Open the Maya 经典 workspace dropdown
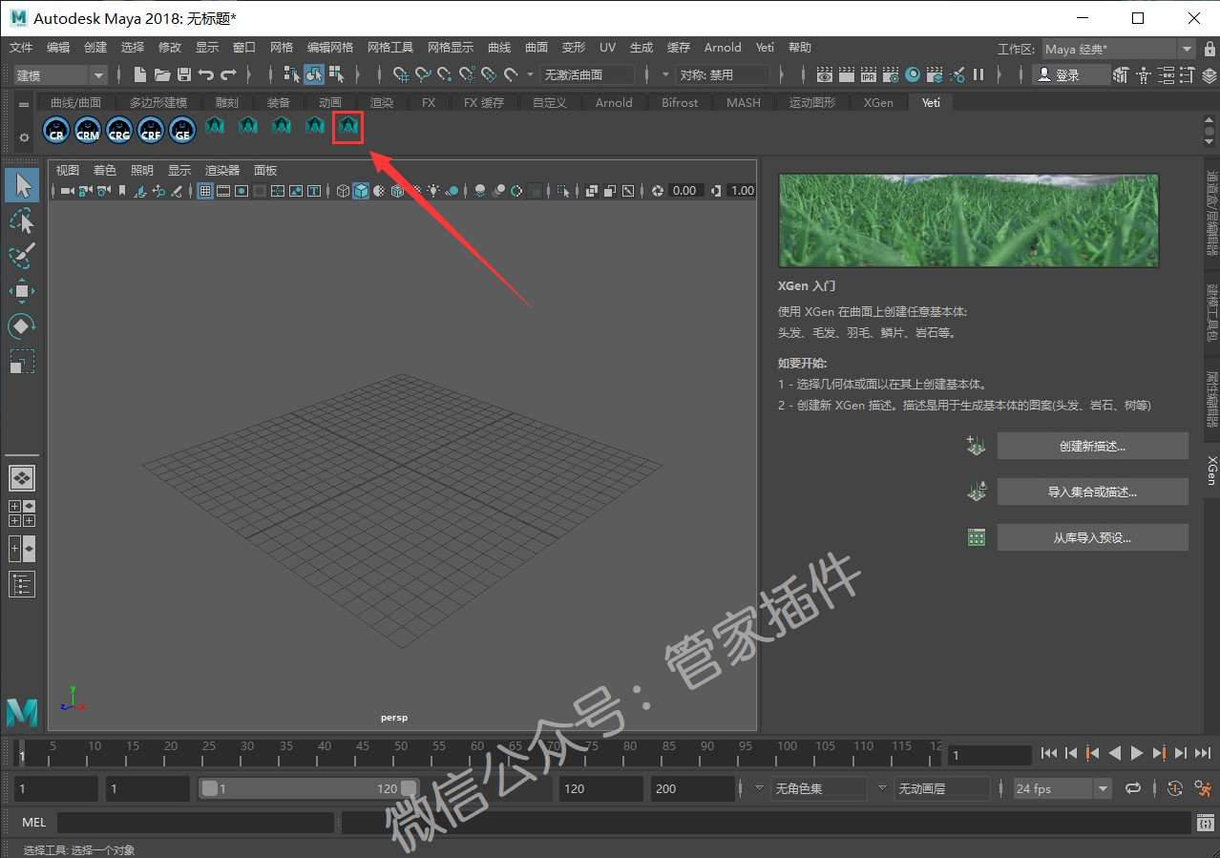1220x858 pixels. tap(1118, 49)
